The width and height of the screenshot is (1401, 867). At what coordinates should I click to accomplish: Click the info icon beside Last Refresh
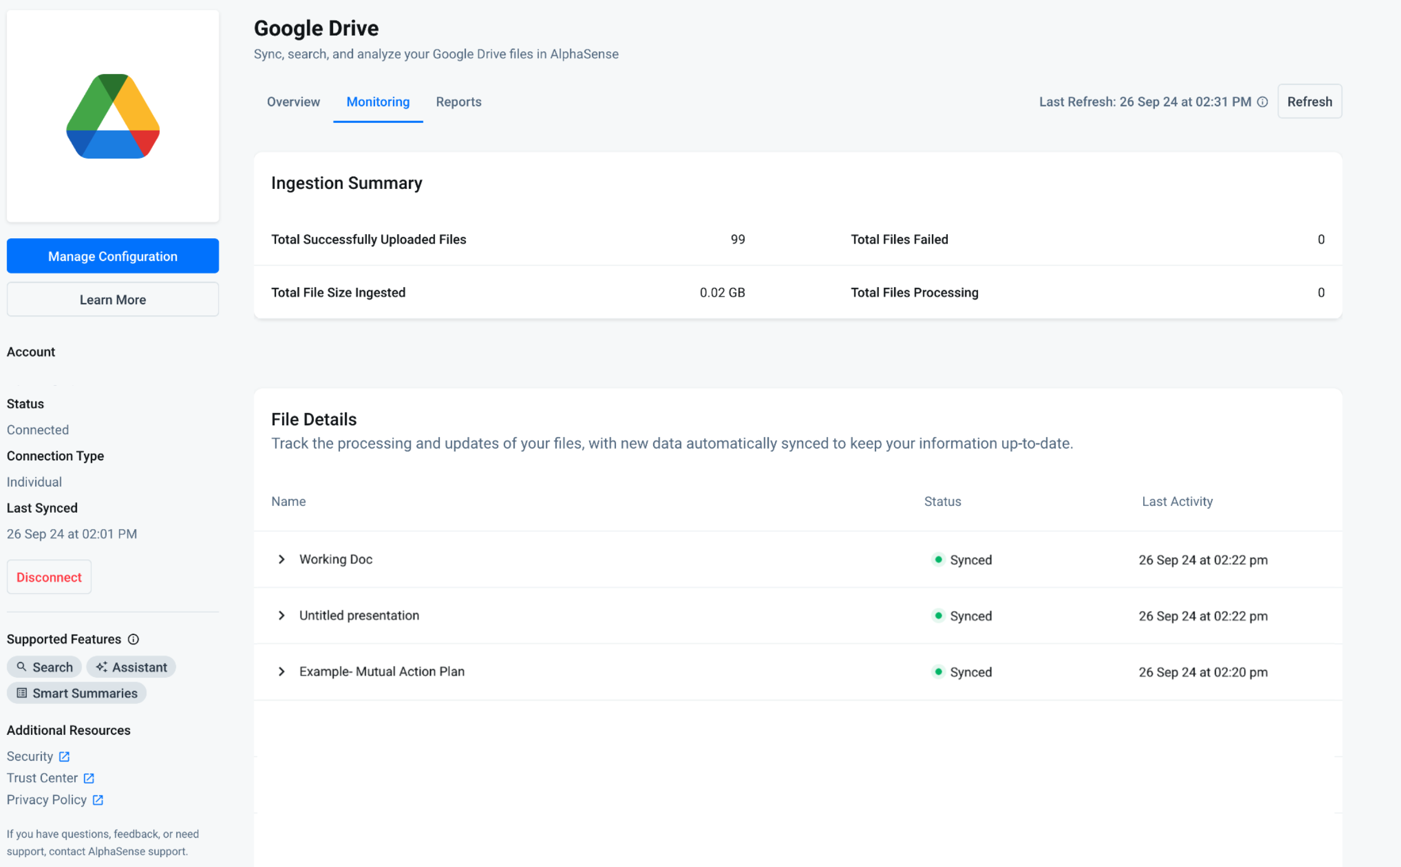click(1262, 102)
